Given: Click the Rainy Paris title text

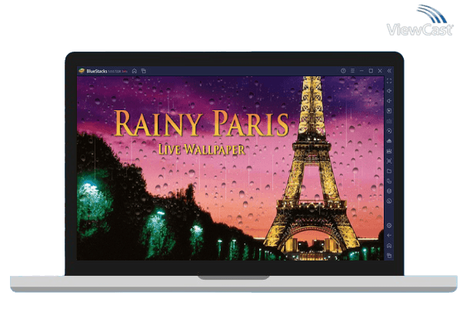Looking at the screenshot, I should tap(201, 123).
